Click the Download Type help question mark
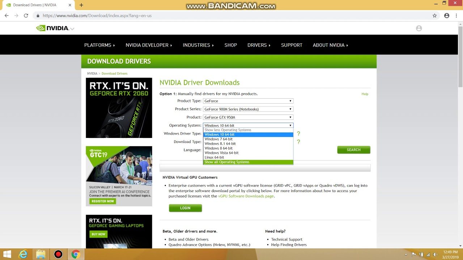 [x=298, y=142]
